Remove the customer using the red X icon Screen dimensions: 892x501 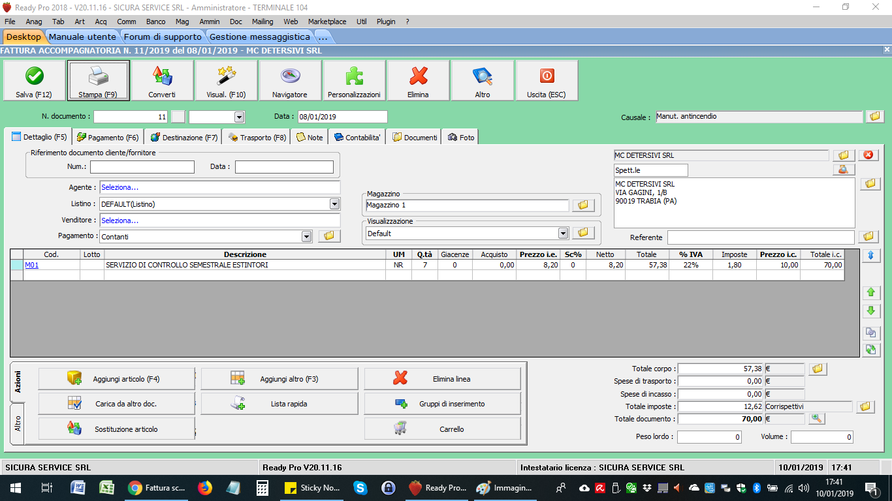point(868,155)
